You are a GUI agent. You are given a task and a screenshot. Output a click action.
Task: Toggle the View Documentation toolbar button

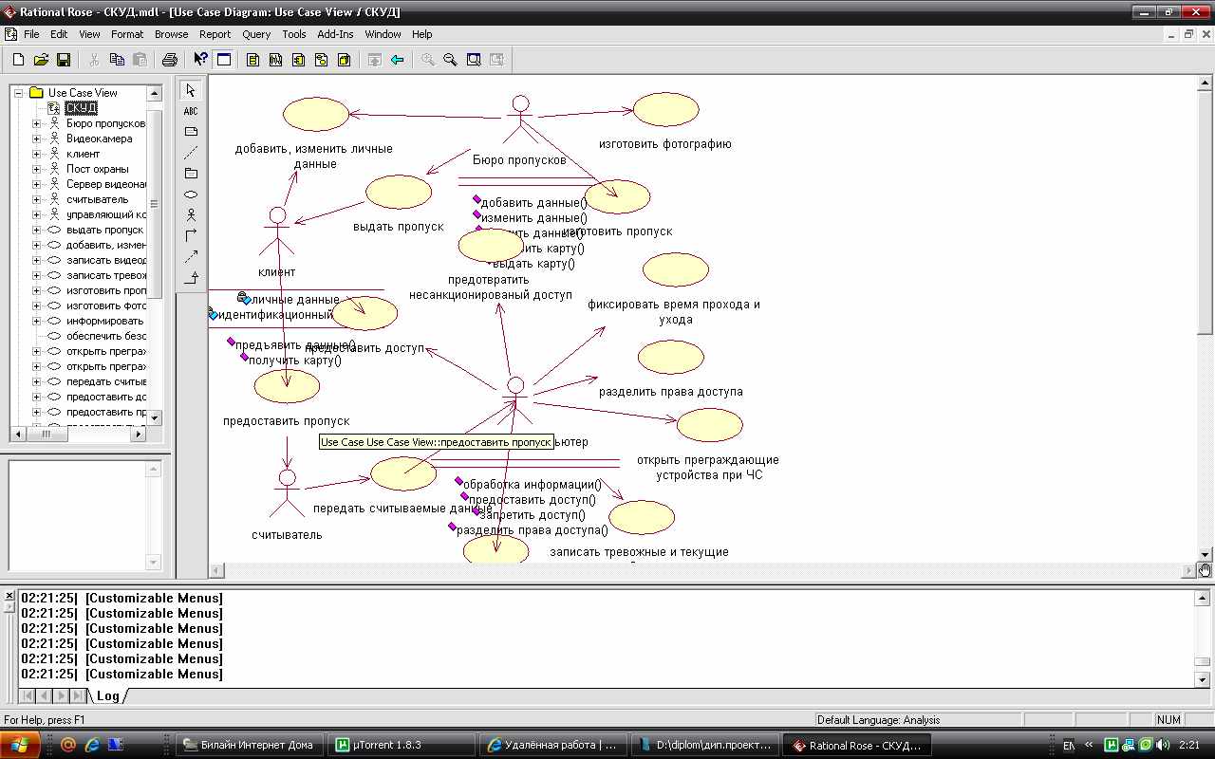pos(223,60)
